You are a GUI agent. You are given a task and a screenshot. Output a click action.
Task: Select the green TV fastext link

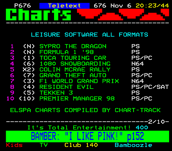(44, 145)
